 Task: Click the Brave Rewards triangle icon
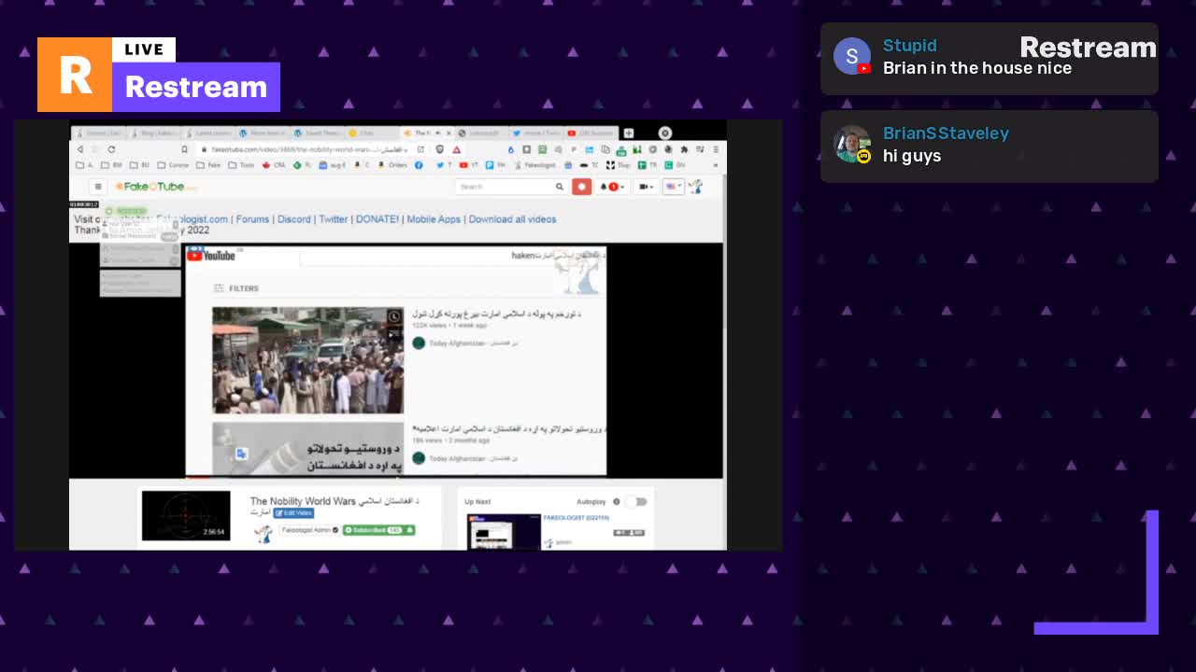click(456, 149)
